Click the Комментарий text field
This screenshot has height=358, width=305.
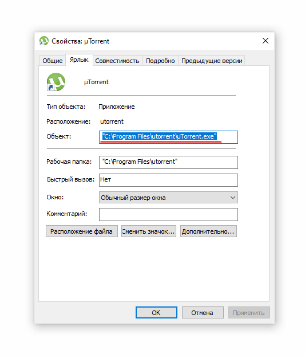click(168, 214)
